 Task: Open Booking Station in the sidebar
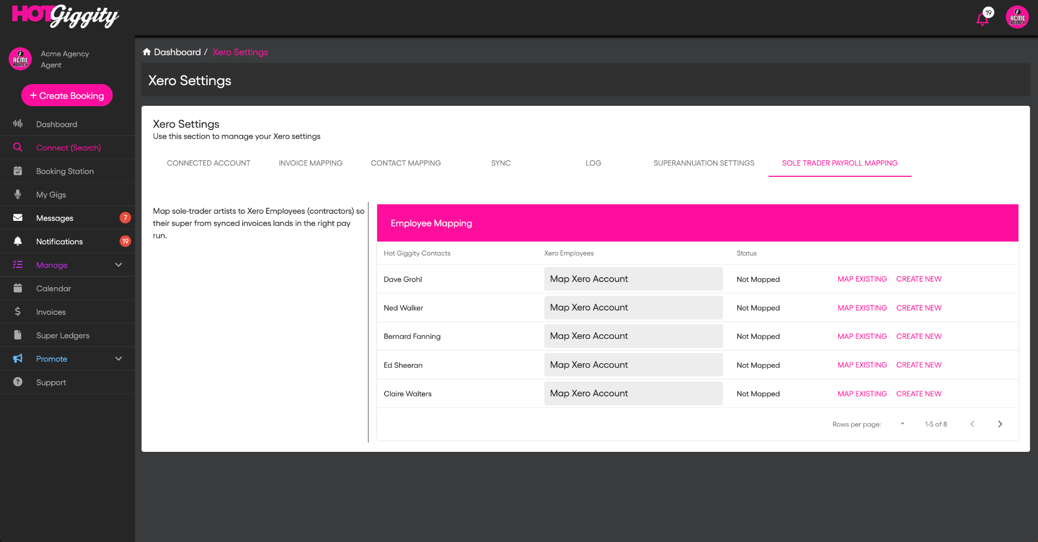click(x=67, y=171)
